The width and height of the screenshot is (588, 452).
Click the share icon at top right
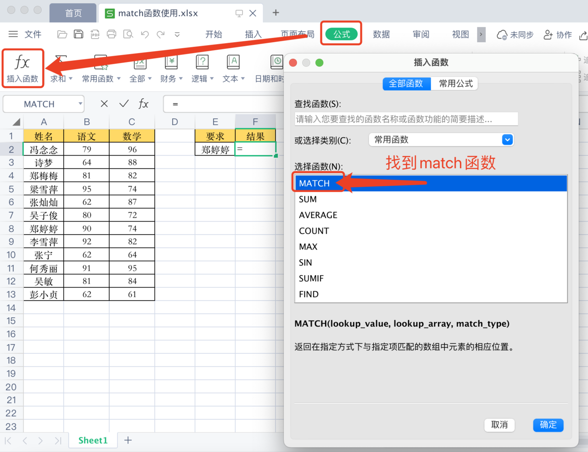tap(584, 35)
